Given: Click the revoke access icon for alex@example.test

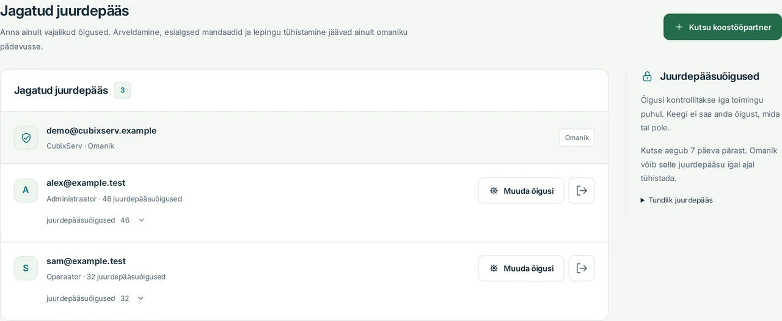Looking at the screenshot, I should click(x=582, y=191).
